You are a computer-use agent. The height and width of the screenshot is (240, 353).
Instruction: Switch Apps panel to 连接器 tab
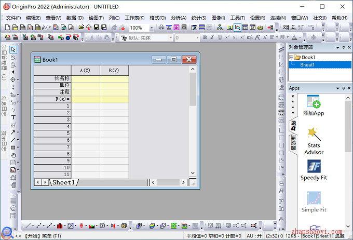pos(293,143)
